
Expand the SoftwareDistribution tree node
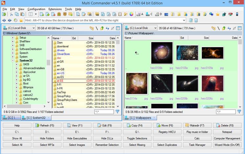(x=12, y=49)
